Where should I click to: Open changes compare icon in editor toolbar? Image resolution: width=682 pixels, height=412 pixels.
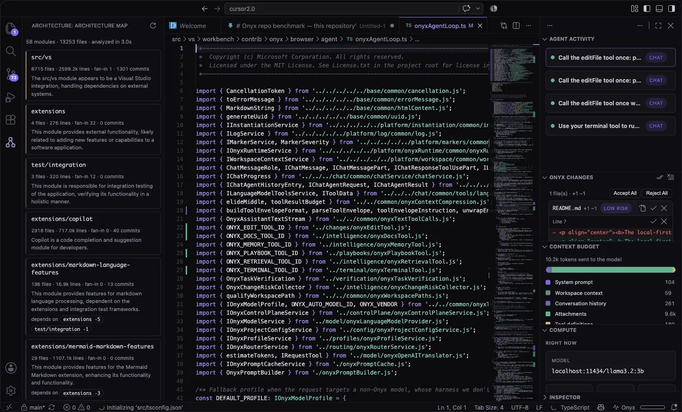point(504,26)
